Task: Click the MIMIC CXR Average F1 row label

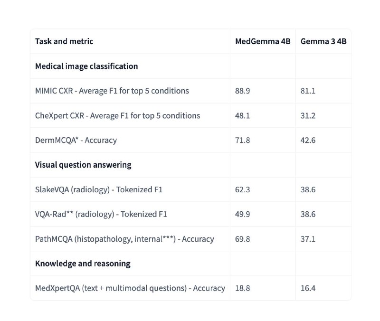Action: [112, 91]
